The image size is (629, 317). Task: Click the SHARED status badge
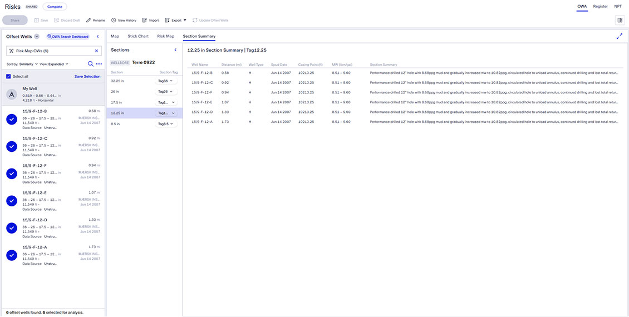point(32,7)
